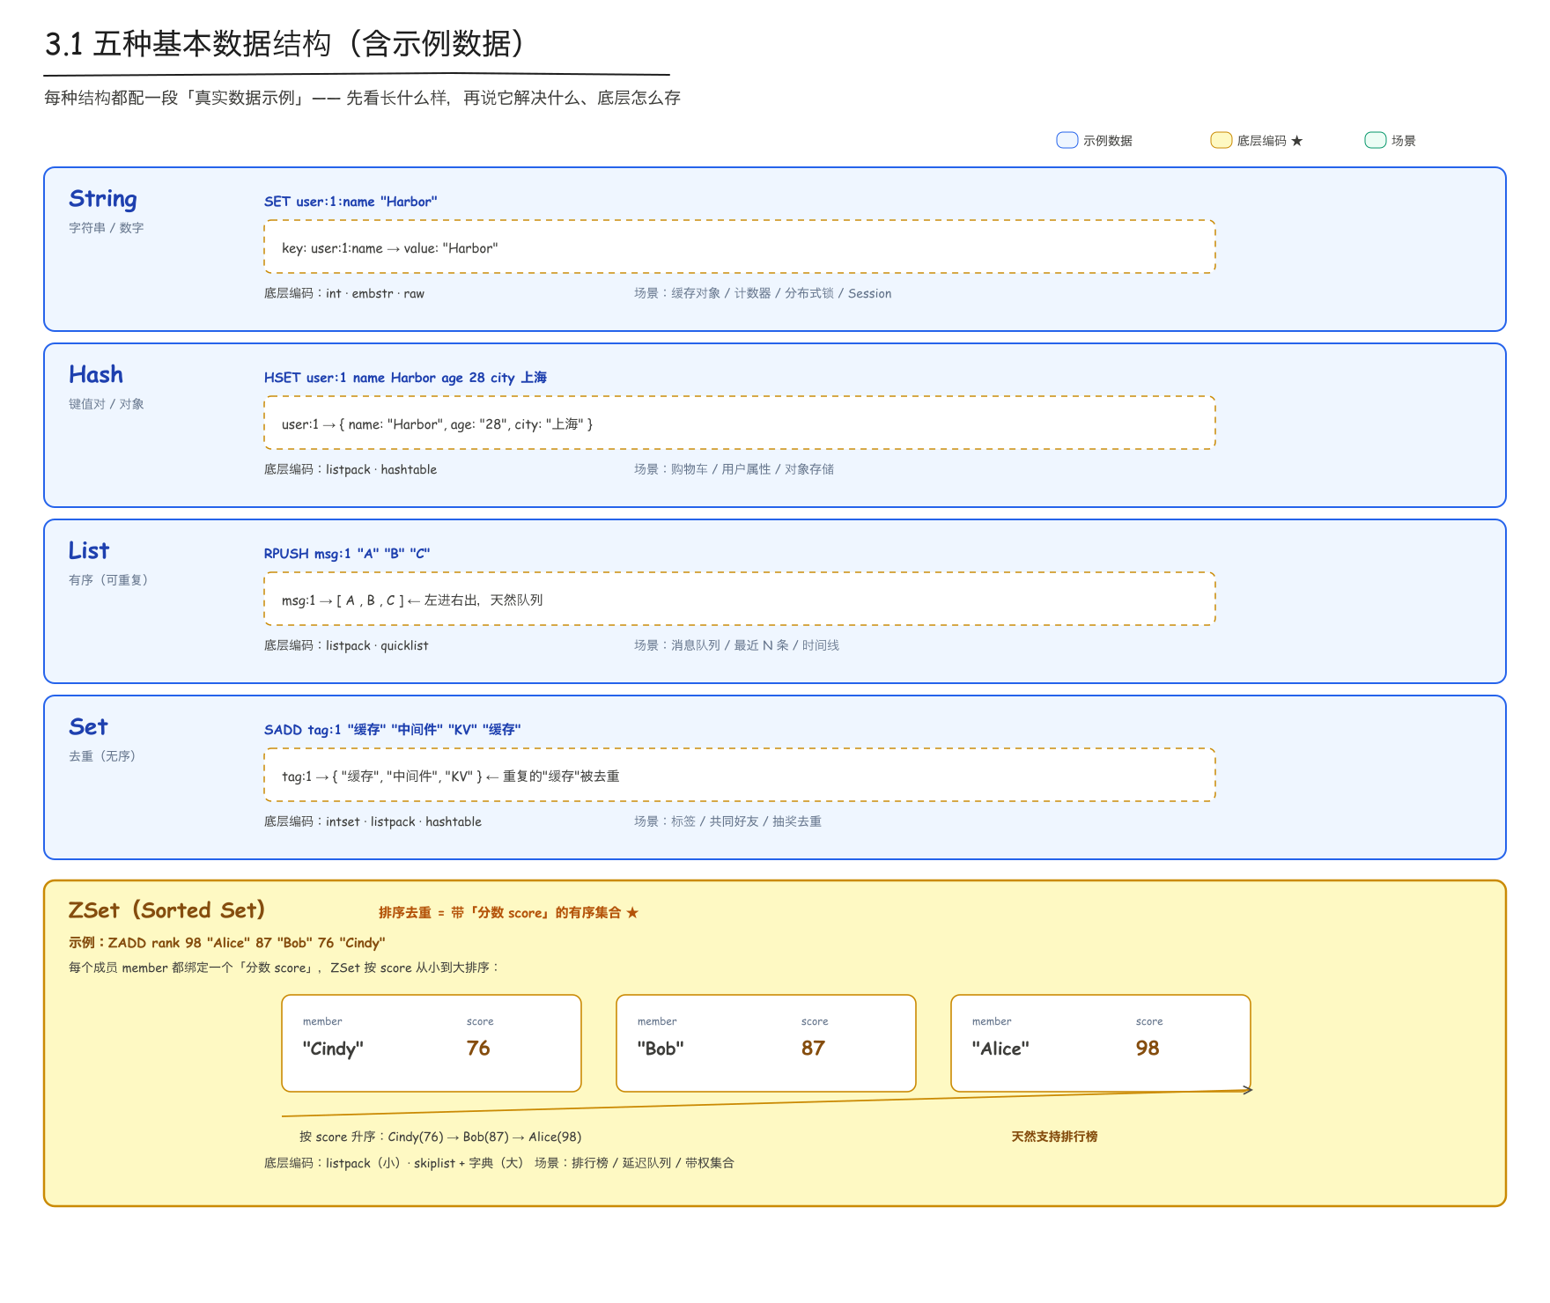Viewport: 1550px width, 1303px height.
Task: Click 底层编码：intset · listpack · hashtable text
Action: (x=373, y=821)
